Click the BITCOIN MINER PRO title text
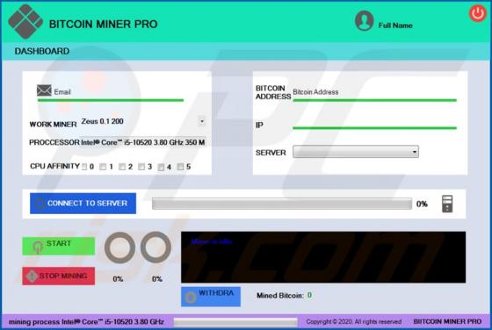492x330 pixels. 104,24
